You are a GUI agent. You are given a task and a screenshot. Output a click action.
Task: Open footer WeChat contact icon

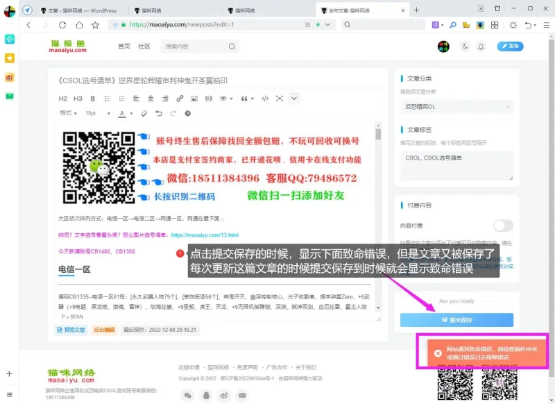[x=188, y=396]
